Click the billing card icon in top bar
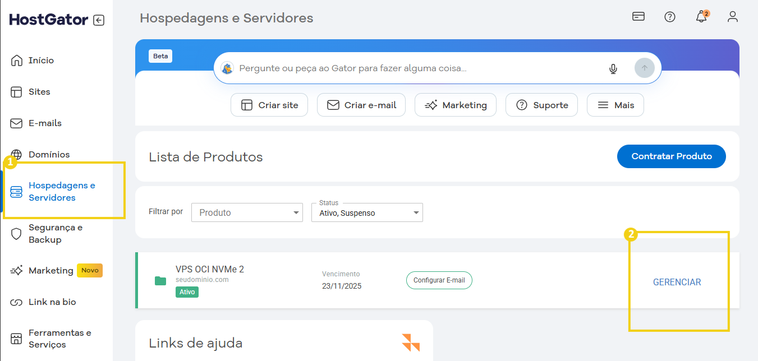Viewport: 758px width, 361px height. 638,17
